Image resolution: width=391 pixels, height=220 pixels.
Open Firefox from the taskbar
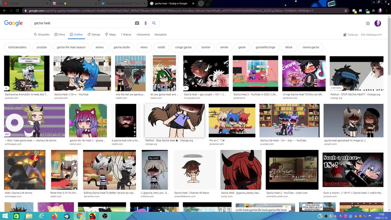tap(54, 216)
